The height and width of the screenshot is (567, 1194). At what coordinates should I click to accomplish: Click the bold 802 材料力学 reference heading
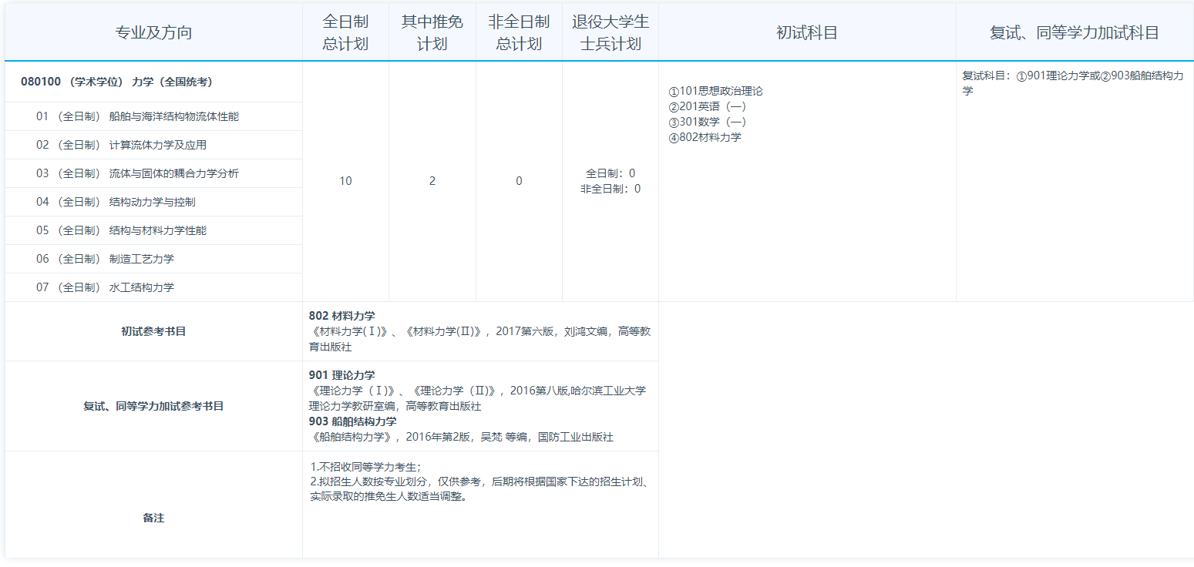[342, 316]
